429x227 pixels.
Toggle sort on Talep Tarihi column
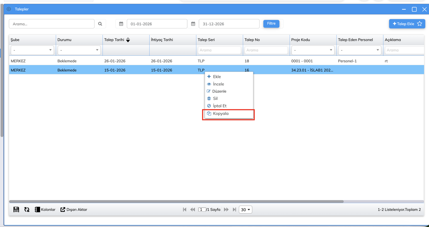(x=128, y=40)
